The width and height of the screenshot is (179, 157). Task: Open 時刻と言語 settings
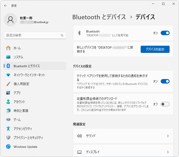pos(35,111)
